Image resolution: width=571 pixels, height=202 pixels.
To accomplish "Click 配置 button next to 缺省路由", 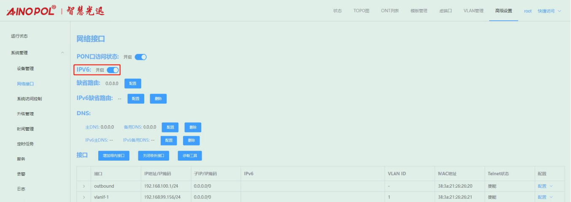I will click(x=132, y=83).
